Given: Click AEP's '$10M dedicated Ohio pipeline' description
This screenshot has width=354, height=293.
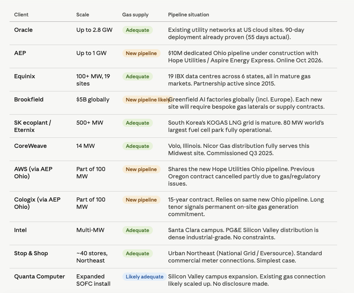Looking at the screenshot, I should point(245,57).
